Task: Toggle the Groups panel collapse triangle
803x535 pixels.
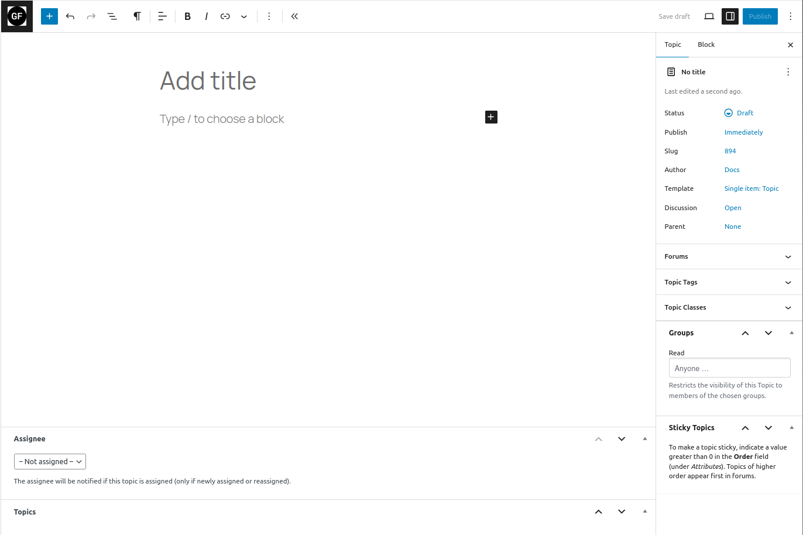Action: pyautogui.click(x=791, y=332)
